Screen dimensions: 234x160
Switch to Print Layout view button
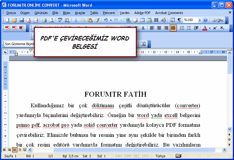pos(15,150)
